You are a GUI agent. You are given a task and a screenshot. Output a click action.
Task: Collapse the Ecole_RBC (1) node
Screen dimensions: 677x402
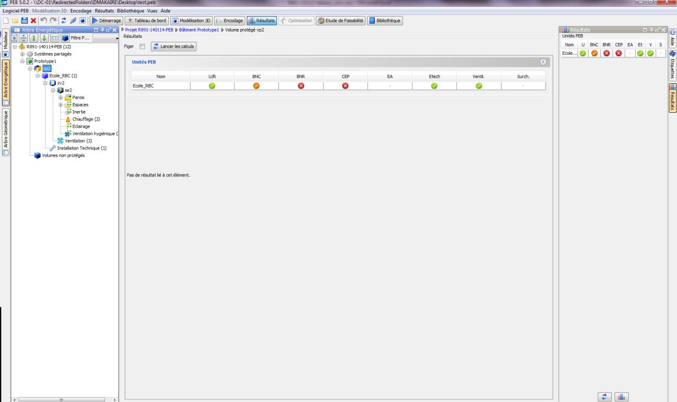(37, 76)
